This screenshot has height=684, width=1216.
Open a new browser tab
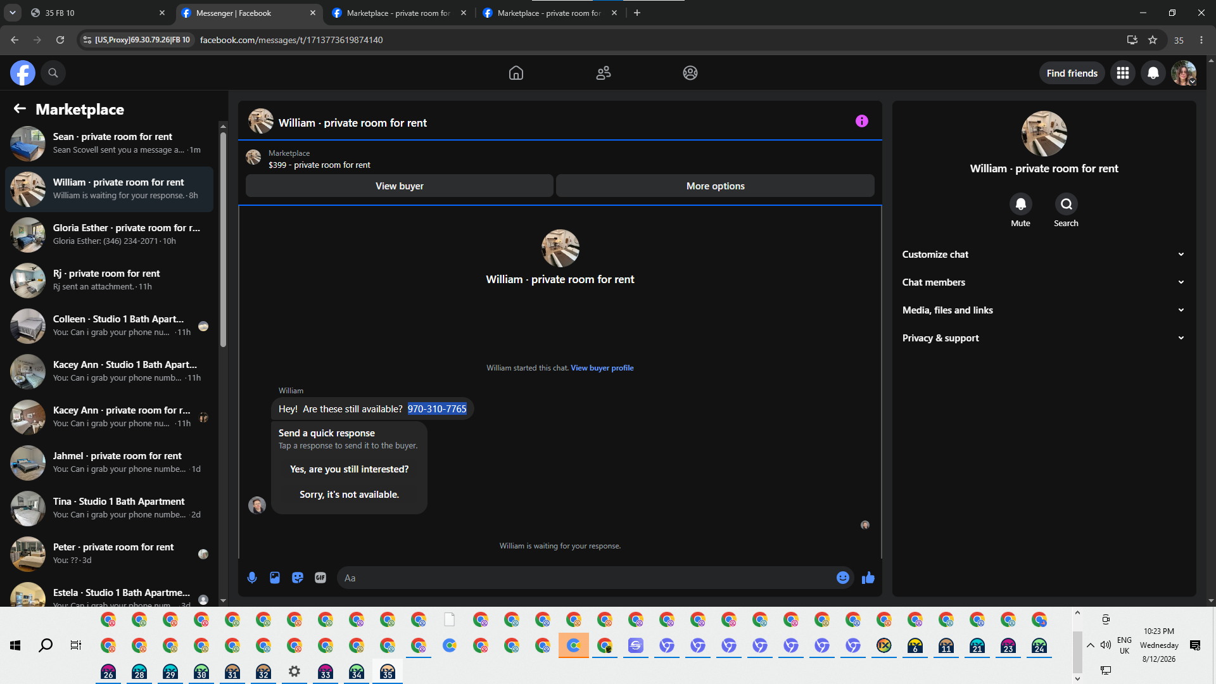[x=637, y=13]
